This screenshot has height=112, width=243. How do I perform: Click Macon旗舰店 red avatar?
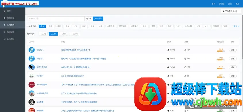point(32,85)
